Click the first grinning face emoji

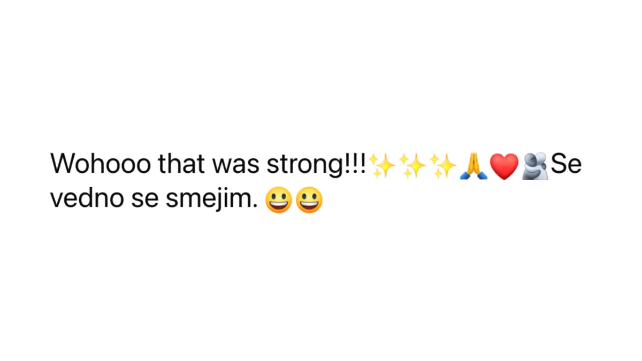(x=279, y=201)
